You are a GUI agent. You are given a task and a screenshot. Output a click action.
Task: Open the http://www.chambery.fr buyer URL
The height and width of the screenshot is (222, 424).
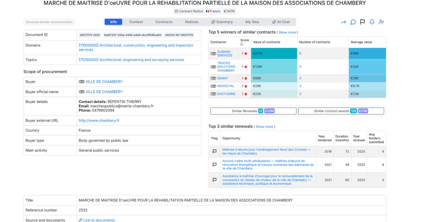click(x=99, y=121)
